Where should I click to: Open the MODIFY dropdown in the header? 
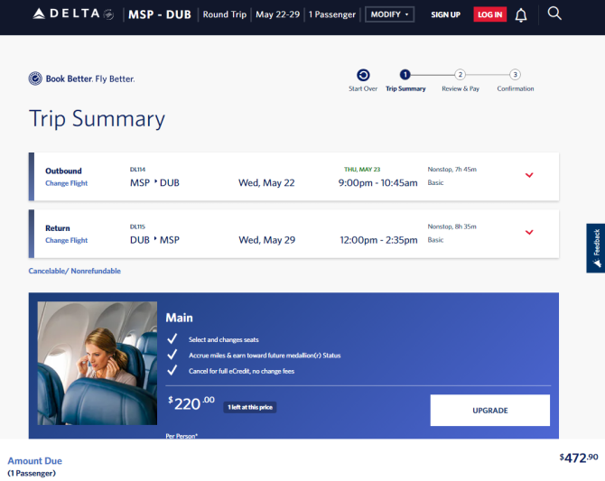coord(389,14)
